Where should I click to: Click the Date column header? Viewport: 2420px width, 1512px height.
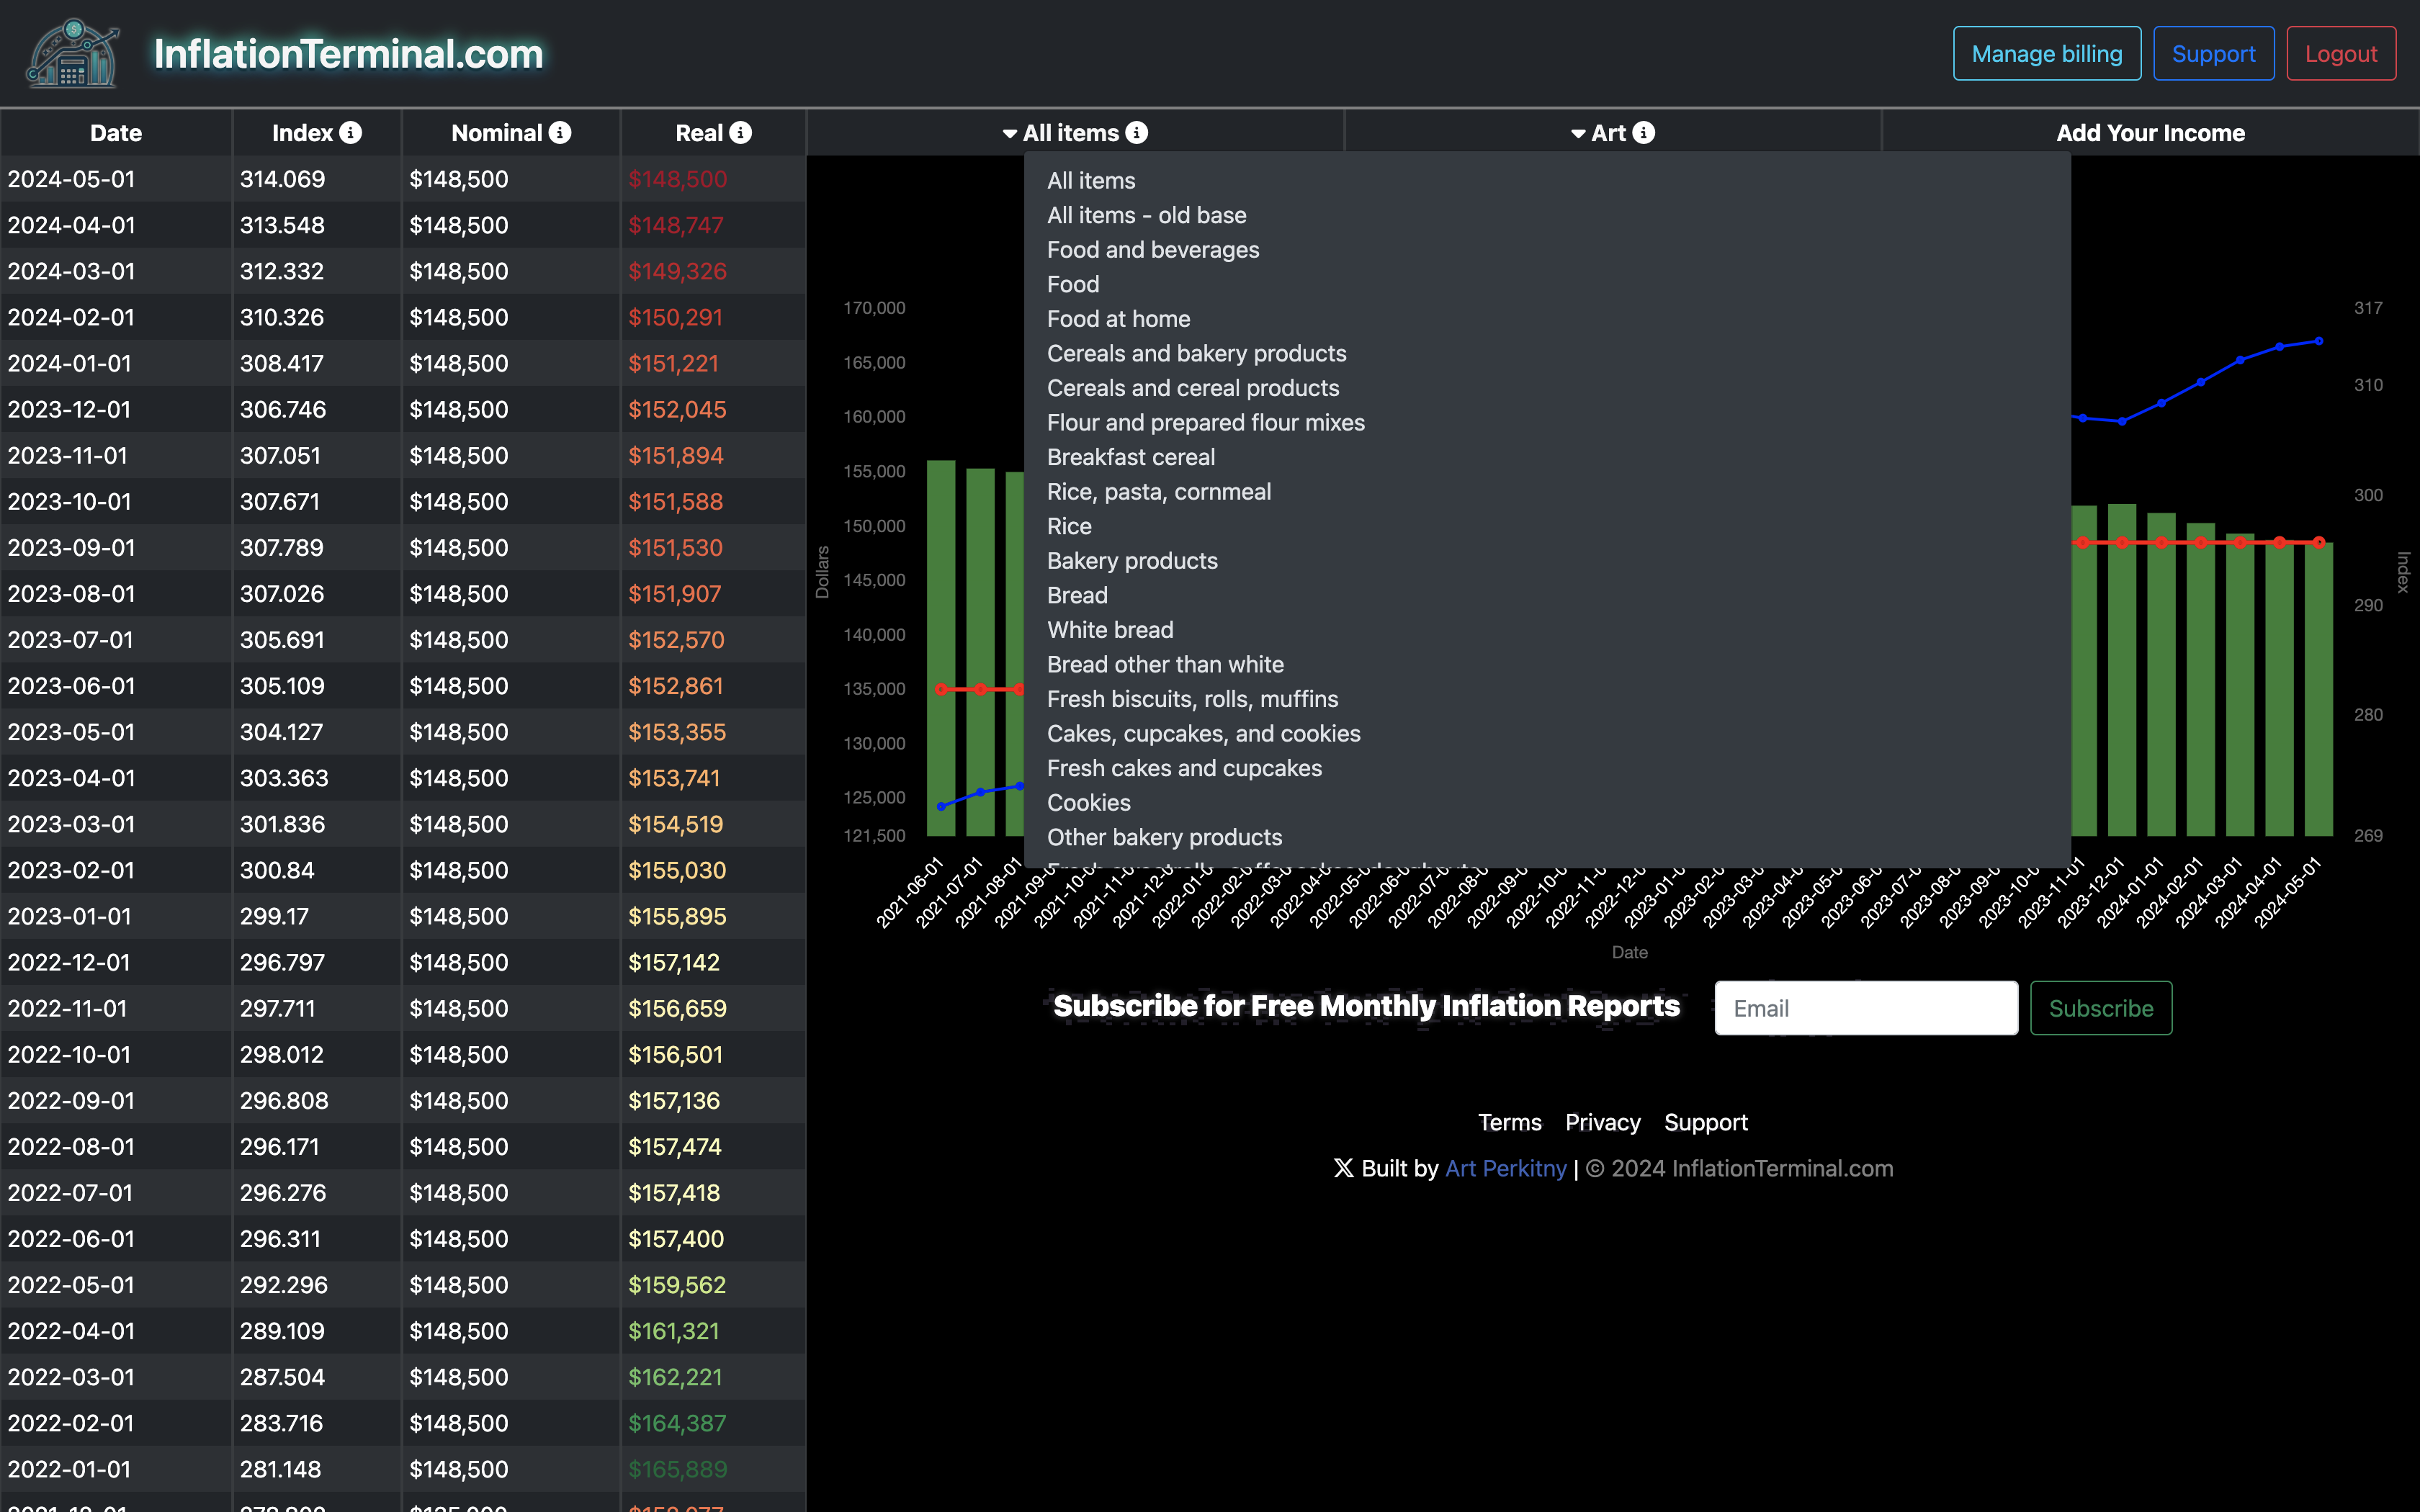click(x=116, y=133)
